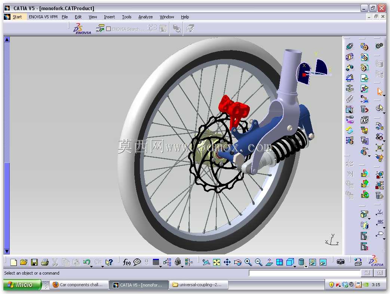390x294 pixels.
Task: Click the Zoom Out magnifier
Action: pos(259,262)
